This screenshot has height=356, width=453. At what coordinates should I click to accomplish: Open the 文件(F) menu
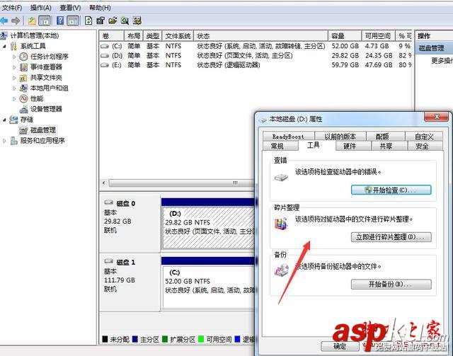pyautogui.click(x=12, y=8)
